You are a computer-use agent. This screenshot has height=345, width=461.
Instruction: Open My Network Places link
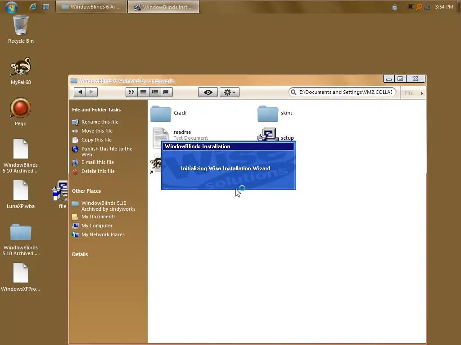[x=103, y=234]
